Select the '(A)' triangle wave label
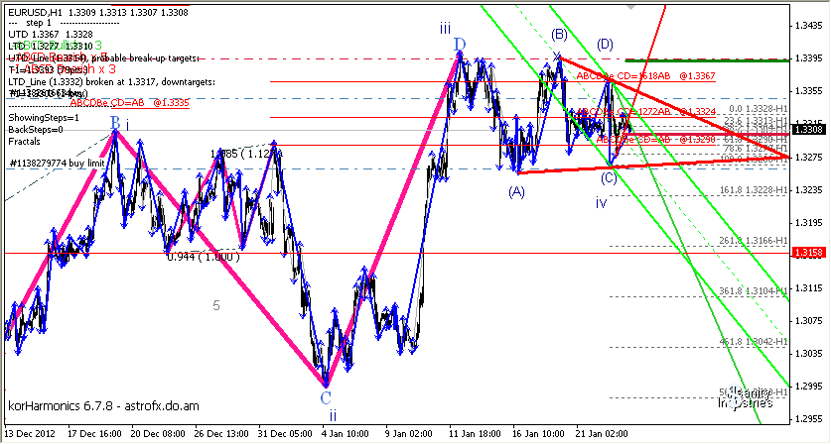Image resolution: width=831 pixels, height=444 pixels. pyautogui.click(x=517, y=192)
